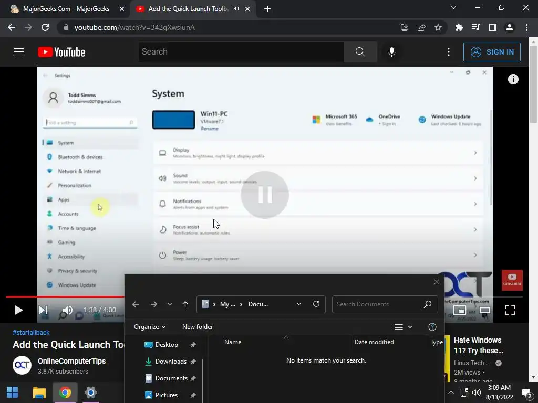Open the dialog help question mark

click(x=432, y=327)
